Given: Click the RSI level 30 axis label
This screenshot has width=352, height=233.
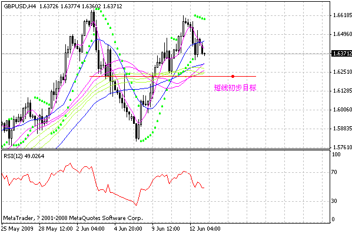Looking at the screenshot, I should click(x=334, y=201).
